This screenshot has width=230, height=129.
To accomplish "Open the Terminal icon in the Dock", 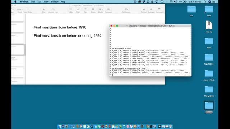I will (x=151, y=126).
